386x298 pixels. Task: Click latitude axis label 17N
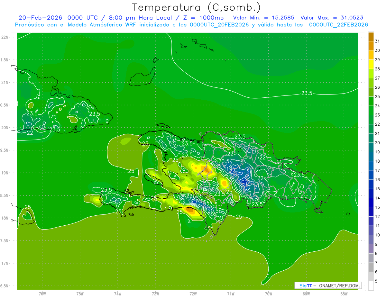(5, 263)
